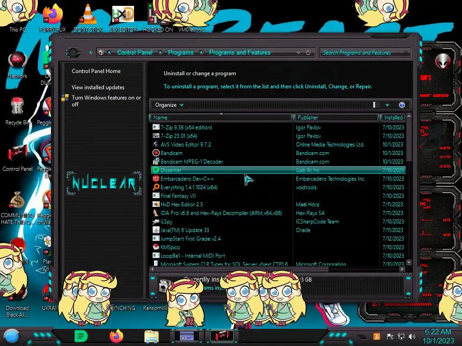
Task: Click the change view icon in toolbar
Action: click(x=377, y=105)
